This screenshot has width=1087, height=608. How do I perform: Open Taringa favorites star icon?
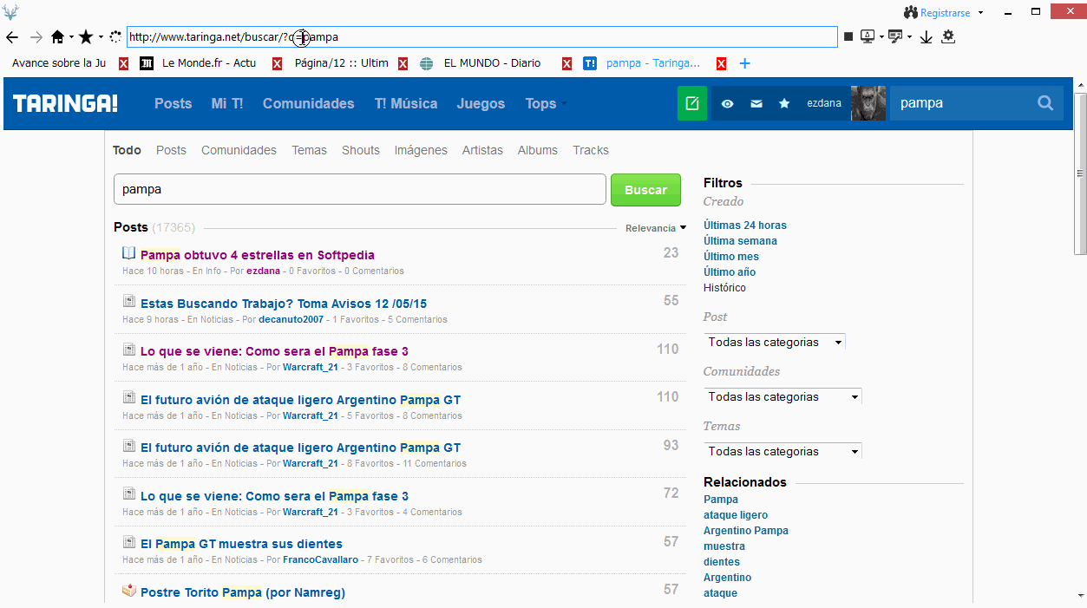coord(784,103)
